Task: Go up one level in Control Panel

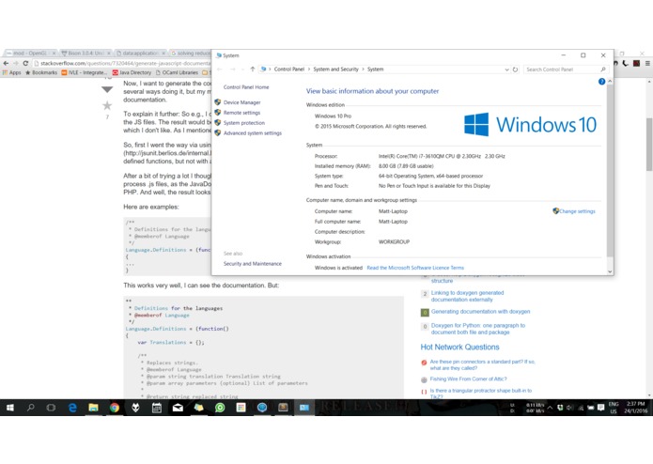Action: pos(253,70)
